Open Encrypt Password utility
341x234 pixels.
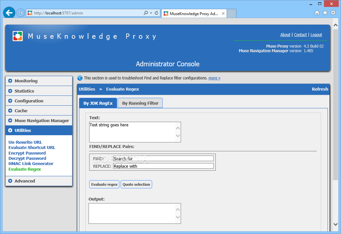(x=27, y=153)
